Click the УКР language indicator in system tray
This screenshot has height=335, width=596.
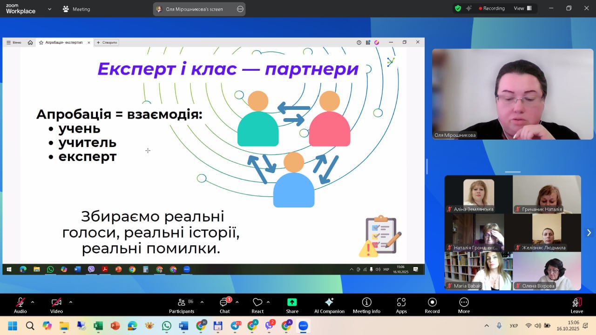click(514, 326)
